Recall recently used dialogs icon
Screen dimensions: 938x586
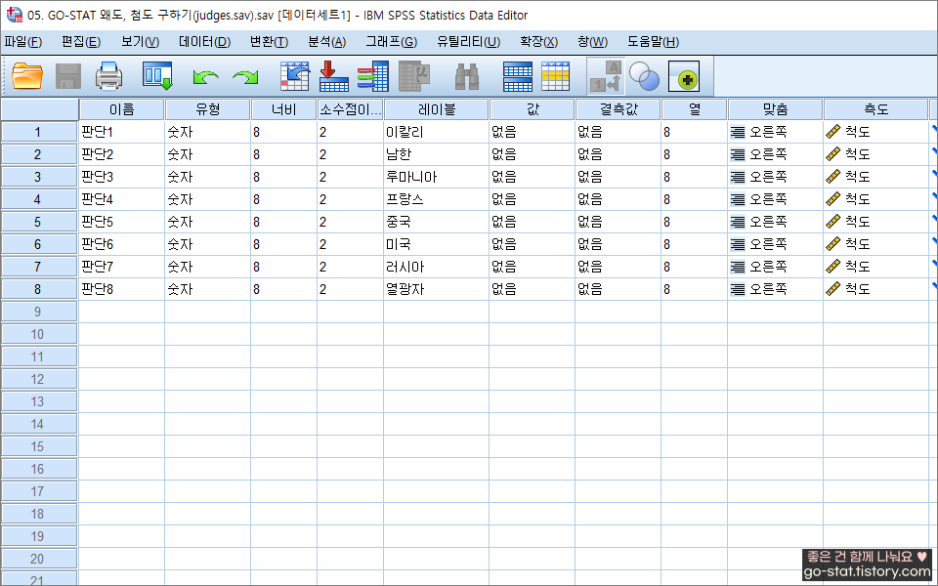click(157, 76)
